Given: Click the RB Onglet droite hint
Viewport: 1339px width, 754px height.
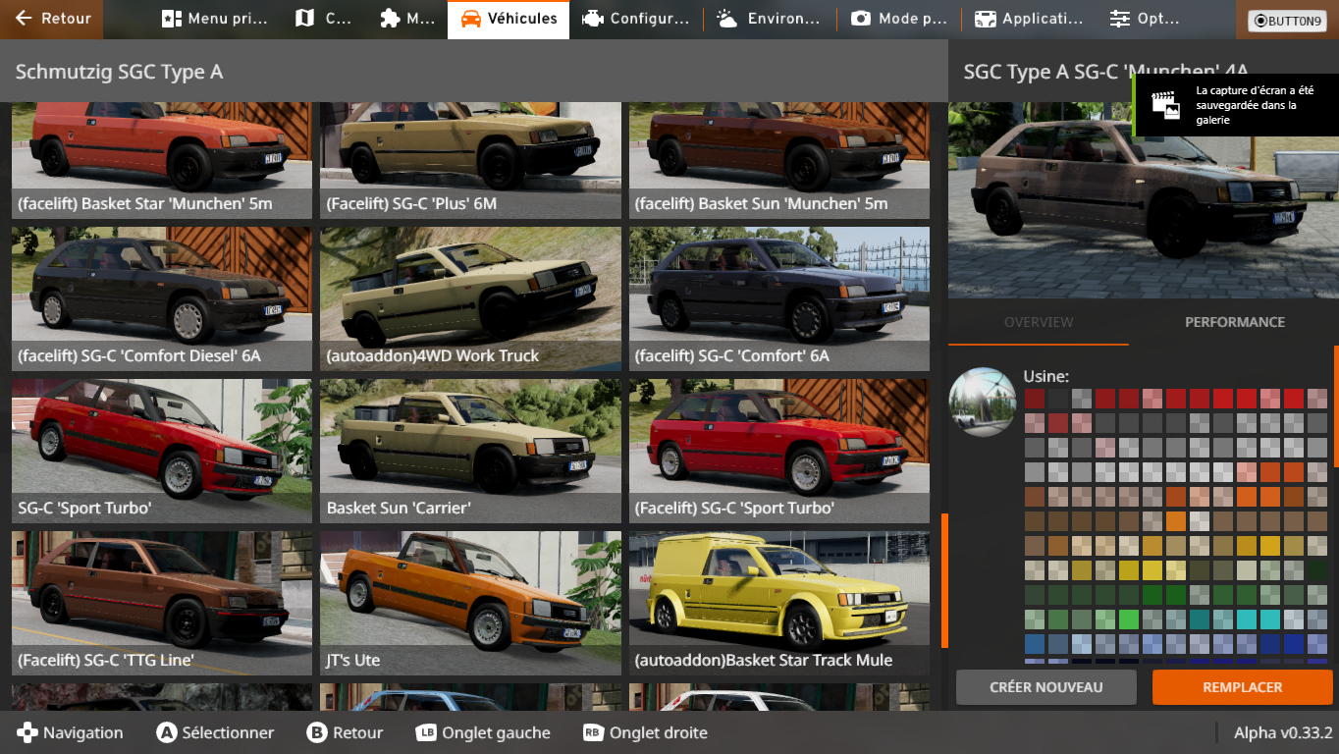Looking at the screenshot, I should click(x=645, y=732).
